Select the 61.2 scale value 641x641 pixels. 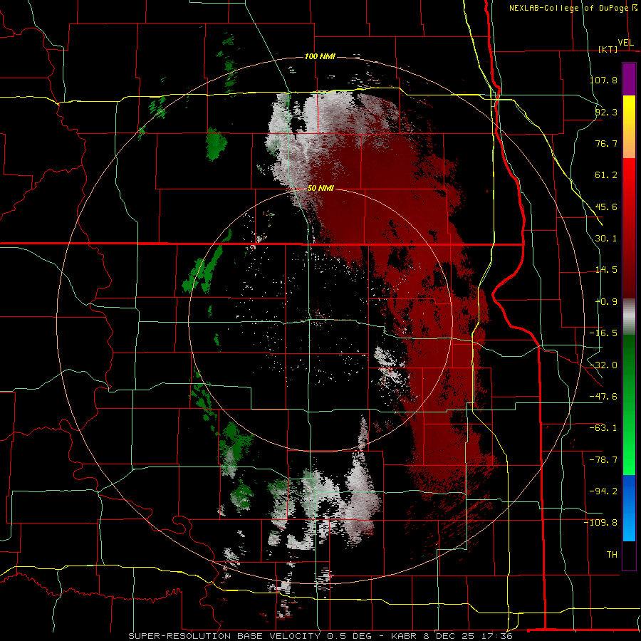pos(606,175)
